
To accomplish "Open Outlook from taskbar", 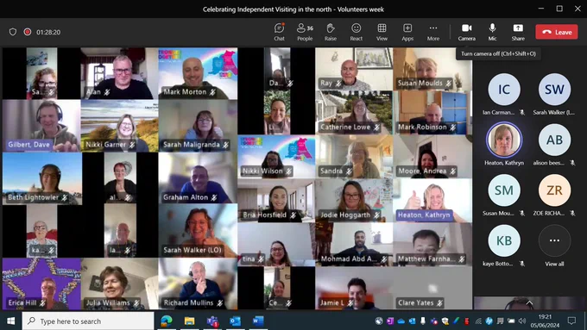I will pos(235,321).
